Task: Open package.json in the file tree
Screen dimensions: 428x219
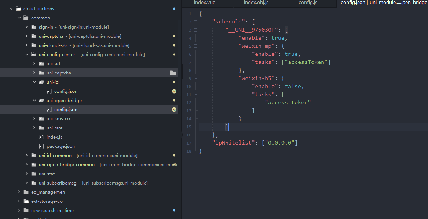Action: pos(61,146)
